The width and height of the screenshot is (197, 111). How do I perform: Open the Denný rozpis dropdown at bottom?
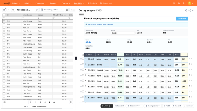coord(153,106)
